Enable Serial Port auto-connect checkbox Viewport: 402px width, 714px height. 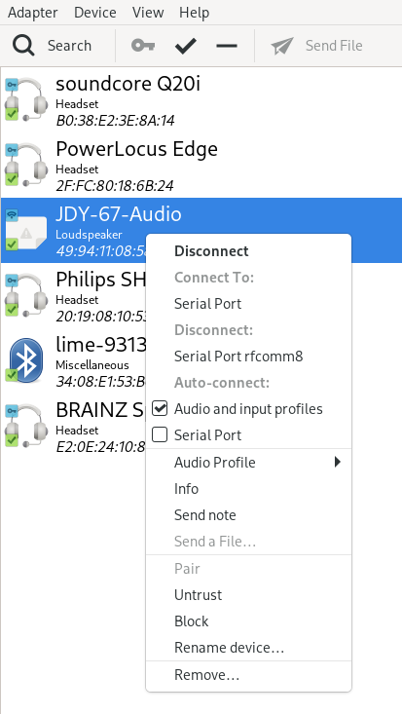[160, 434]
